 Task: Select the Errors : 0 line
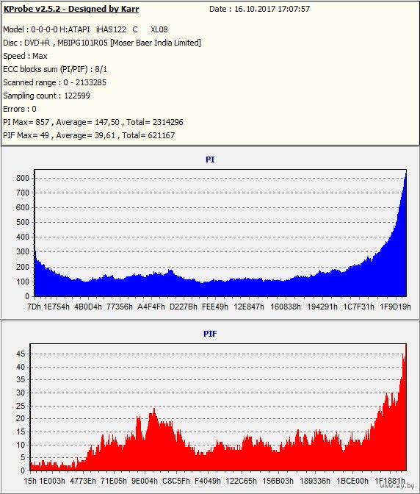point(20,109)
